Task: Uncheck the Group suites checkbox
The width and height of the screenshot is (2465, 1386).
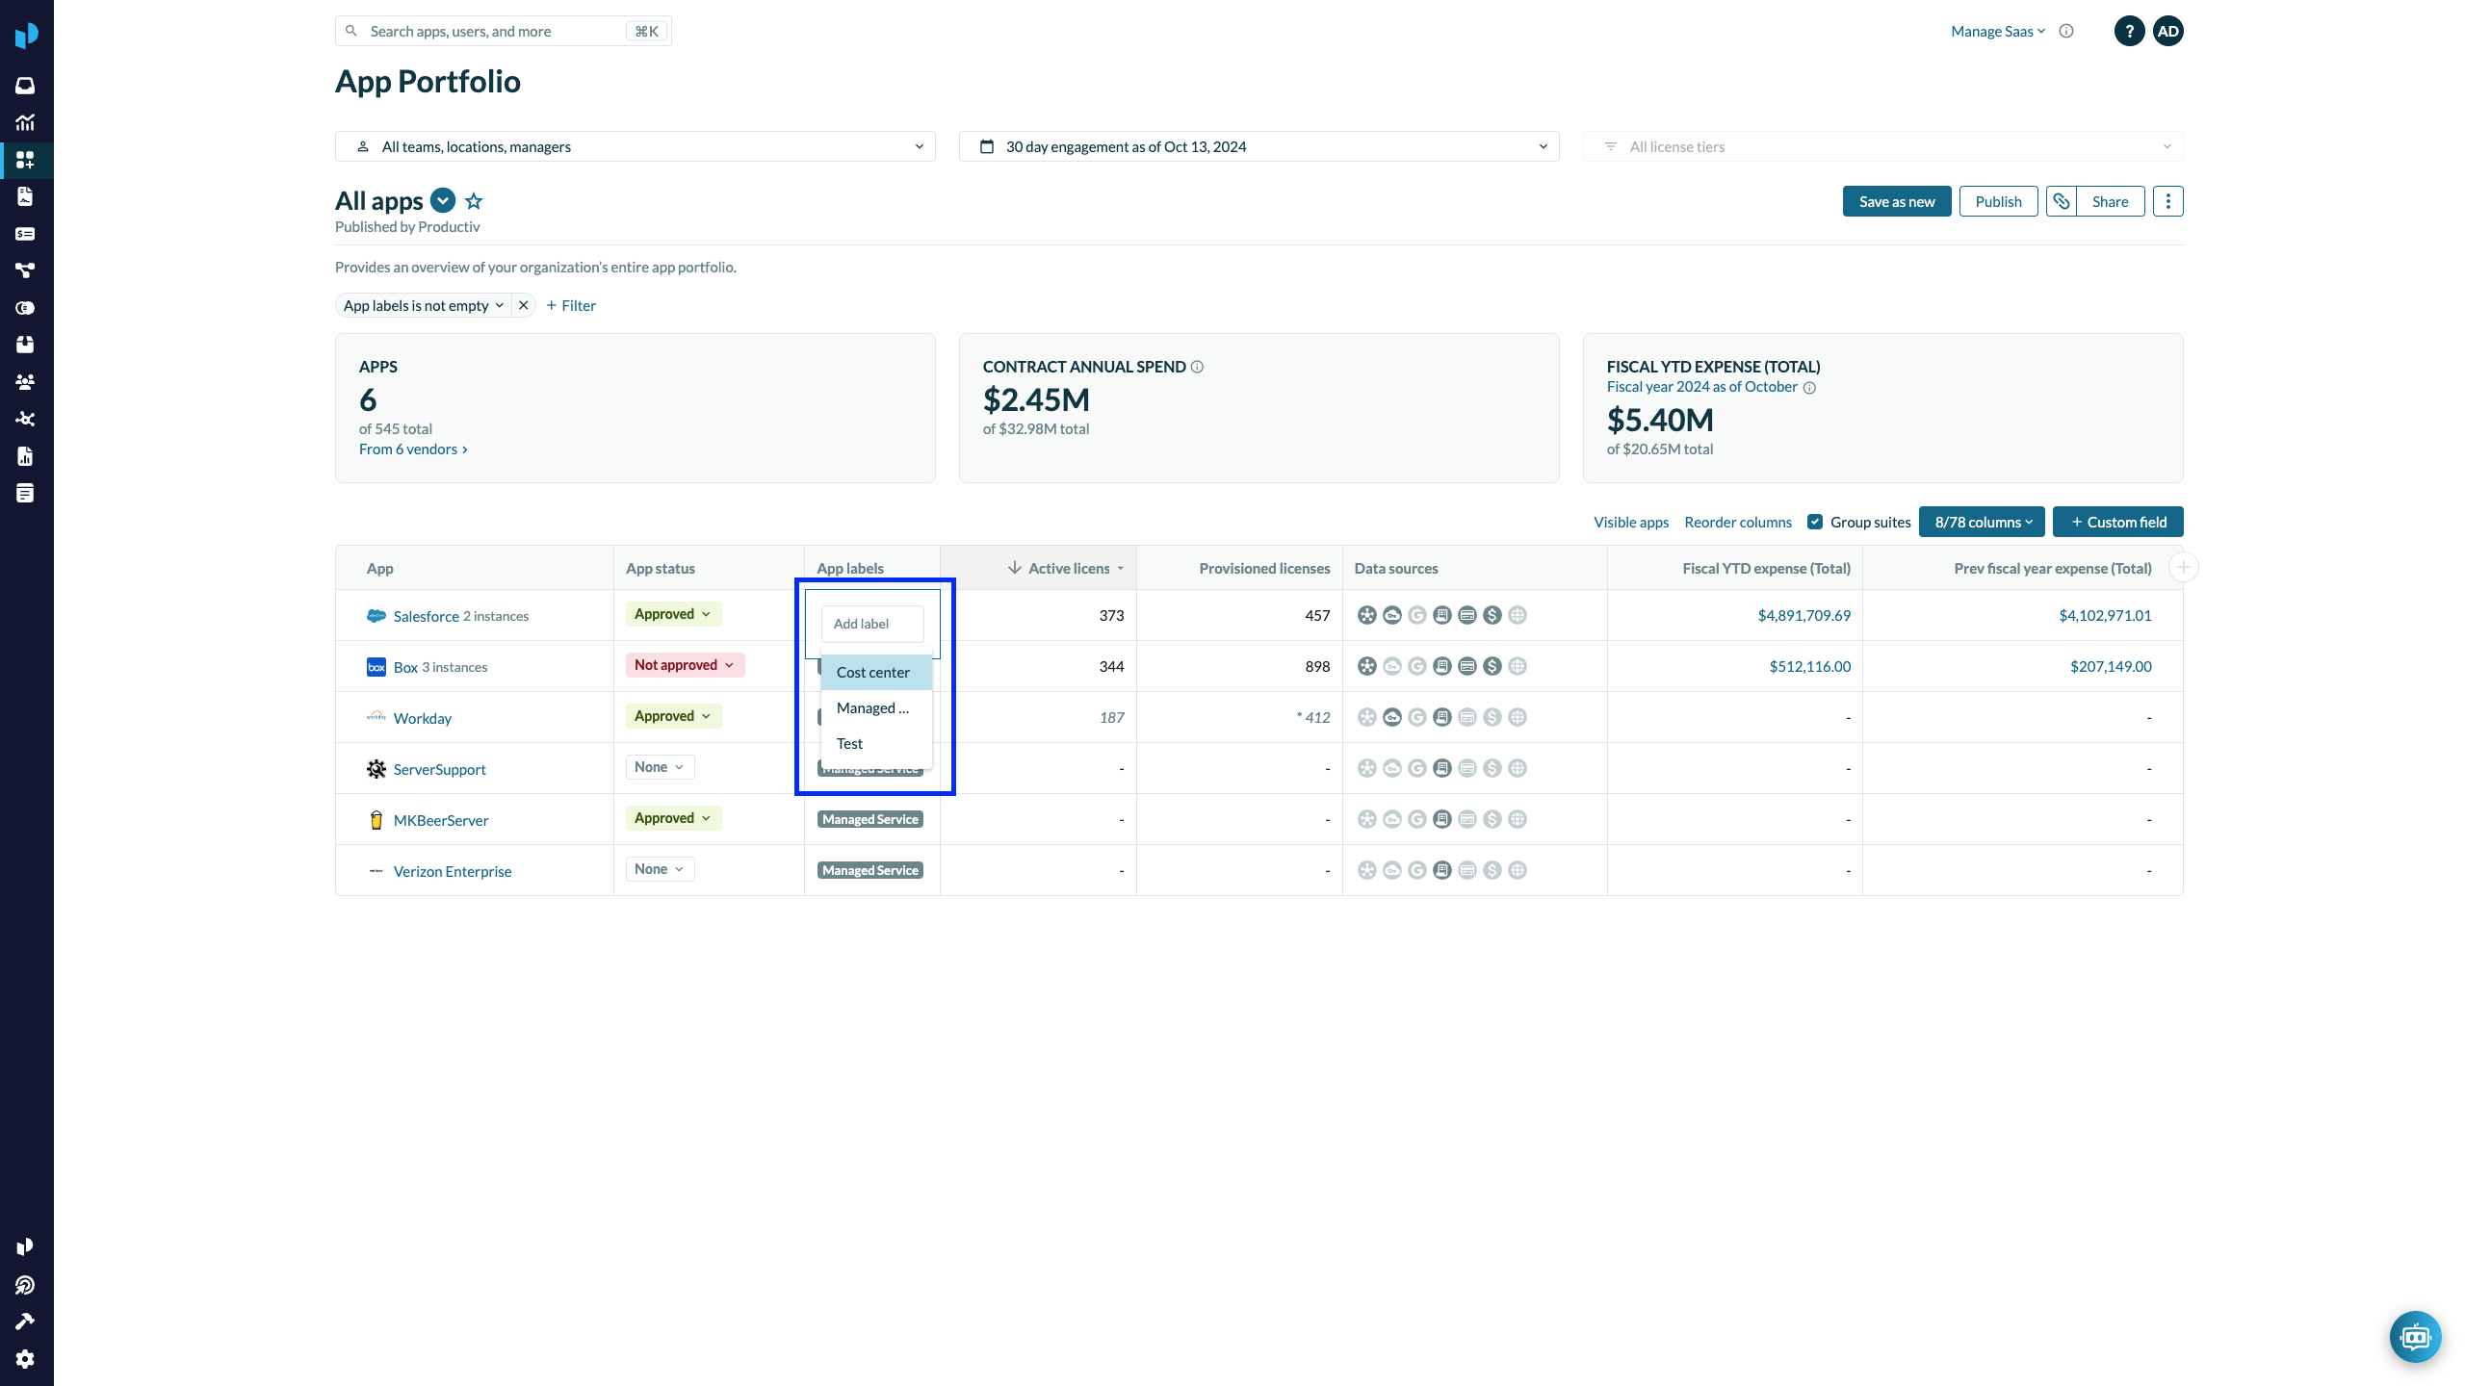Action: [x=1815, y=522]
